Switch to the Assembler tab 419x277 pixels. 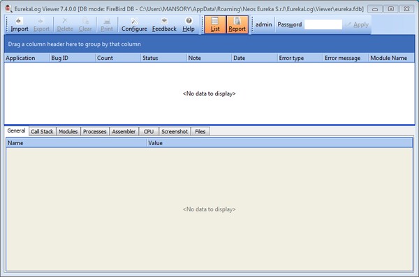click(124, 132)
